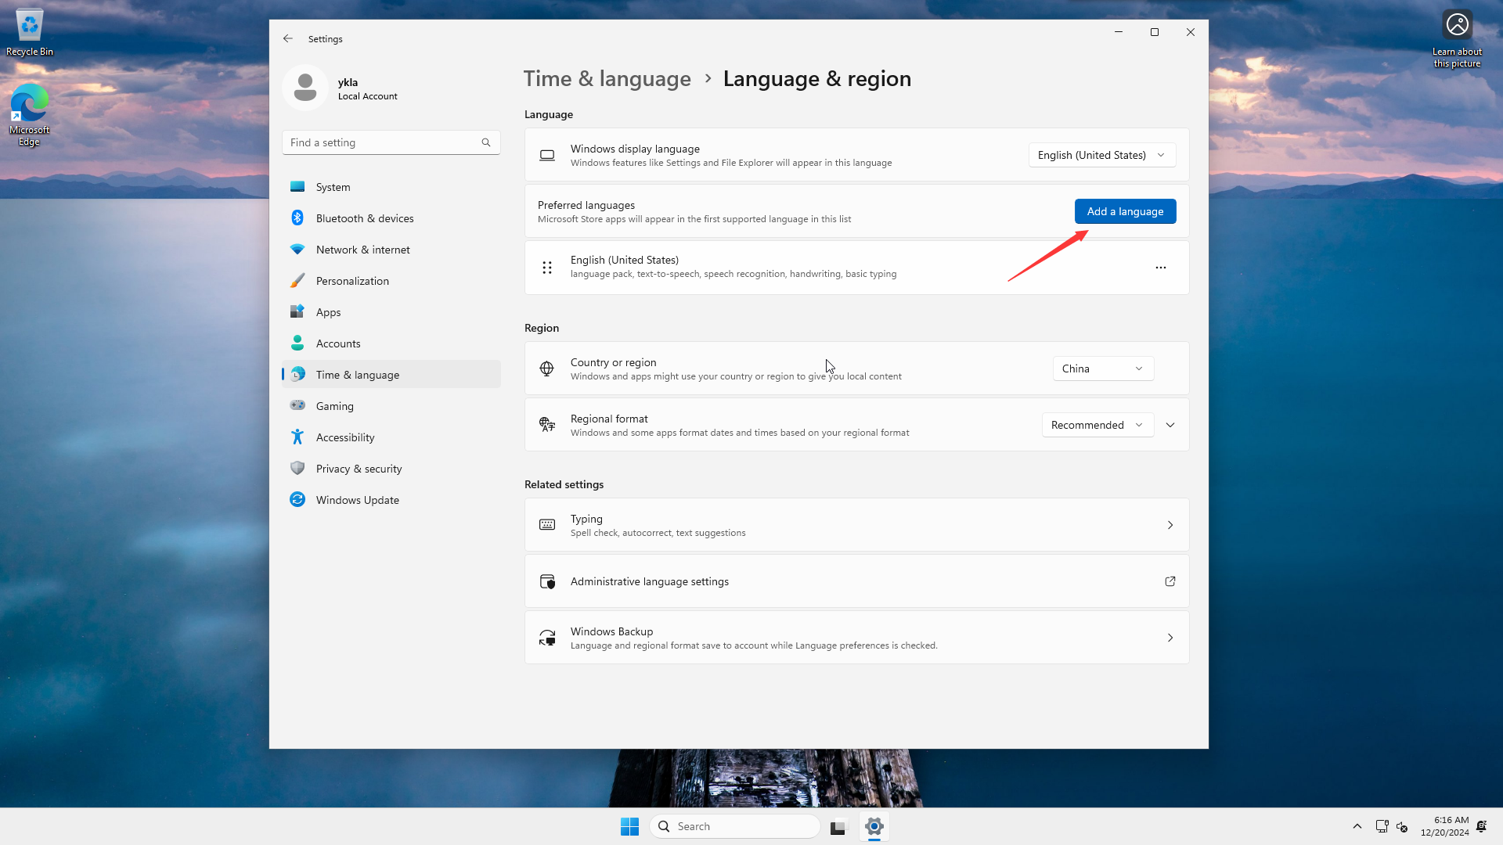The width and height of the screenshot is (1503, 845).
Task: Open the taskbar clock and date
Action: pos(1445,826)
